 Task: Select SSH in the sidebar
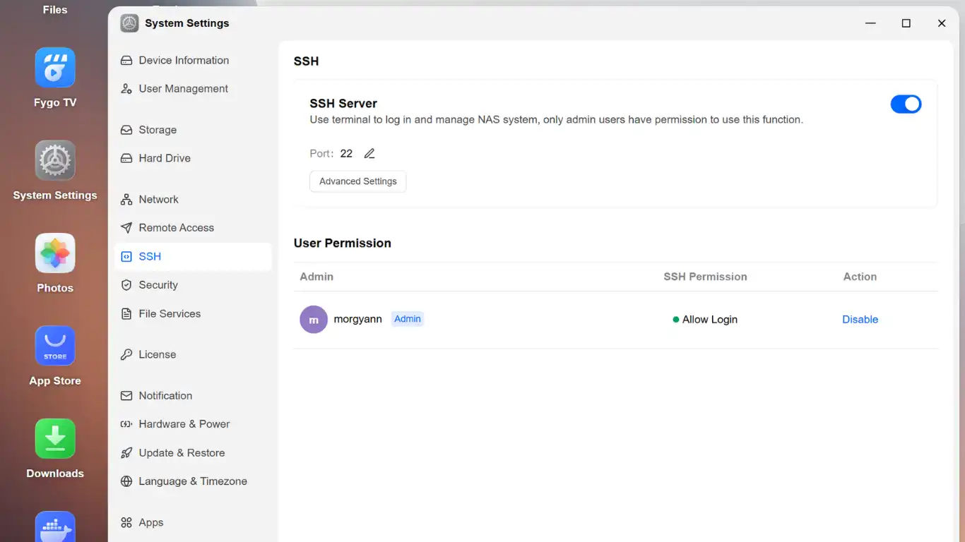[193, 257]
